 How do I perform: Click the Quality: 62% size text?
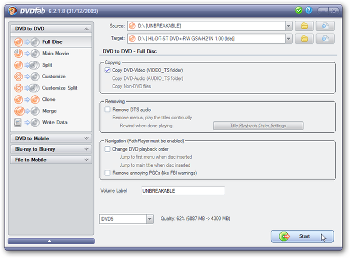195,218
